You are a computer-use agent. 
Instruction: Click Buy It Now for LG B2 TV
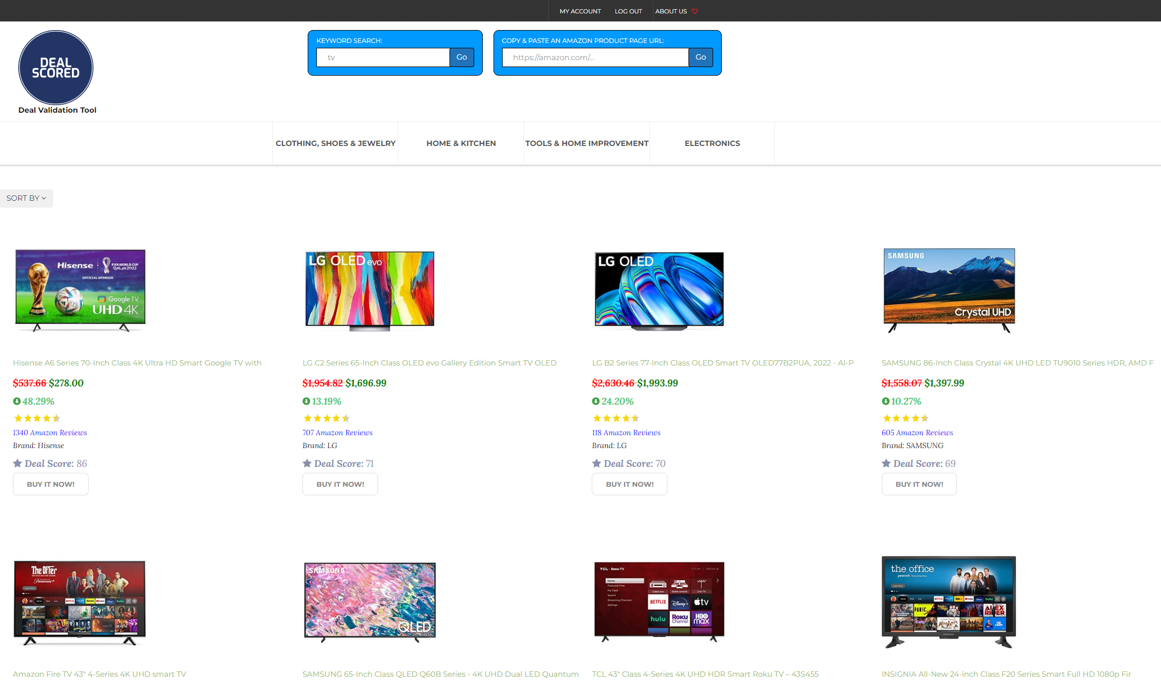click(x=629, y=484)
